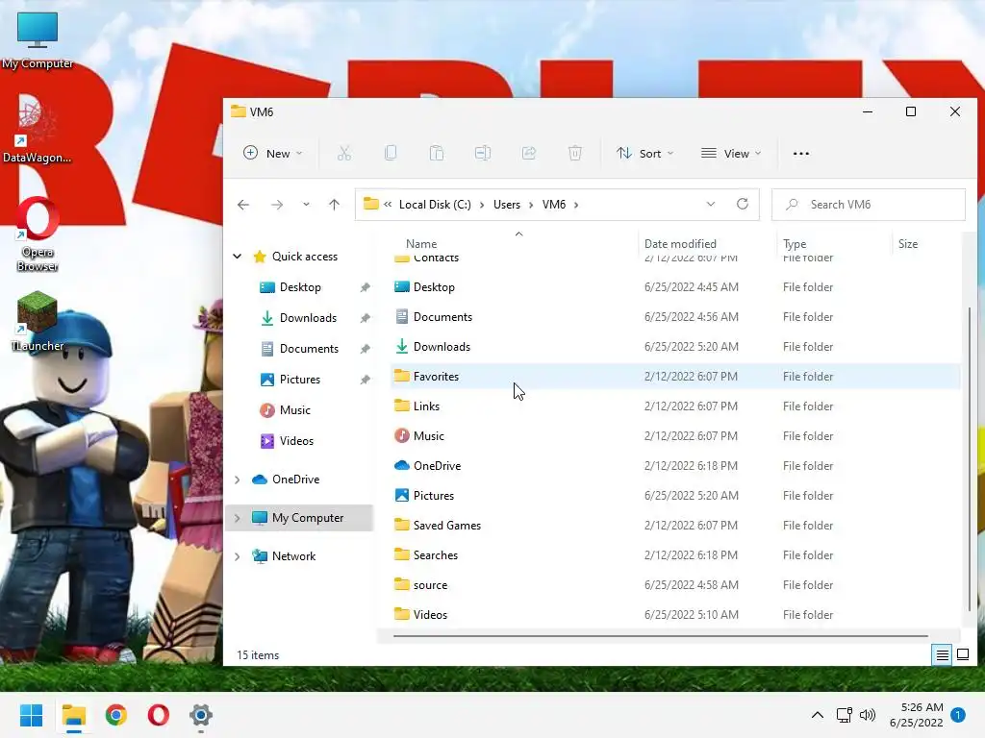Open the notification badge in taskbar
This screenshot has height=738, width=985.
[x=958, y=715]
